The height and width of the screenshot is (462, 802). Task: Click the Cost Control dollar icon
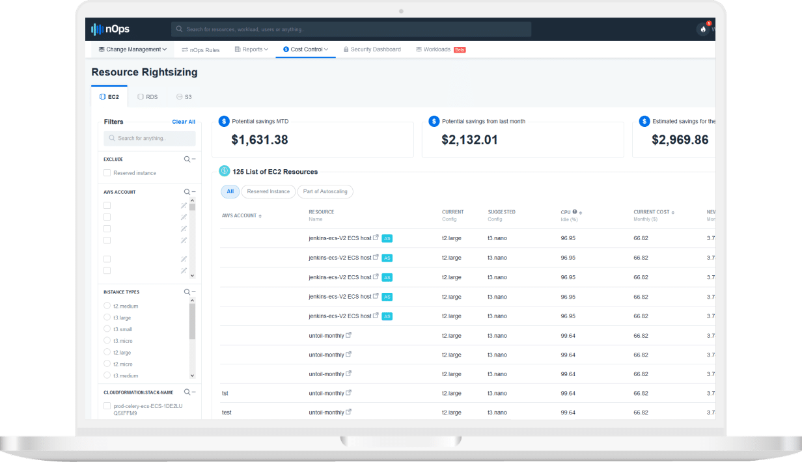click(286, 49)
